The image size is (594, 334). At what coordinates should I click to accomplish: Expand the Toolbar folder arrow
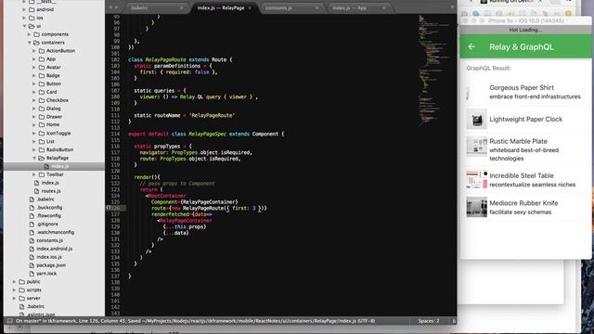(34, 174)
